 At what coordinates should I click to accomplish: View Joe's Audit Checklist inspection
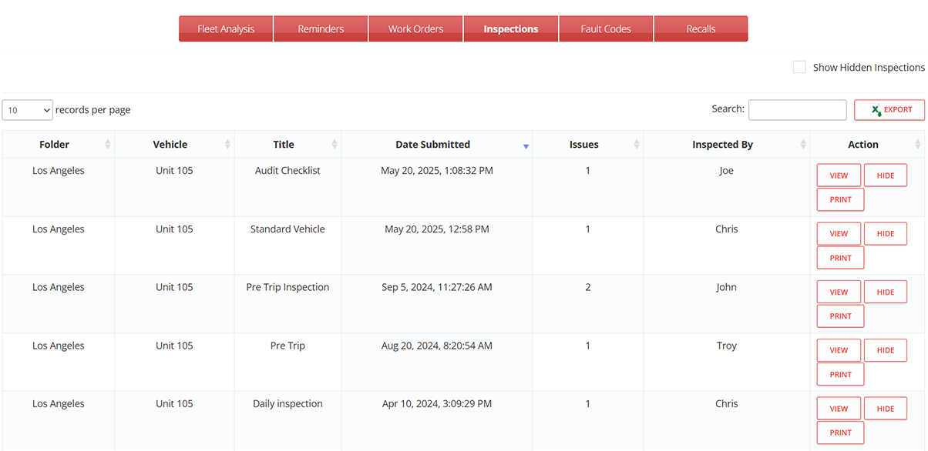[x=838, y=175]
